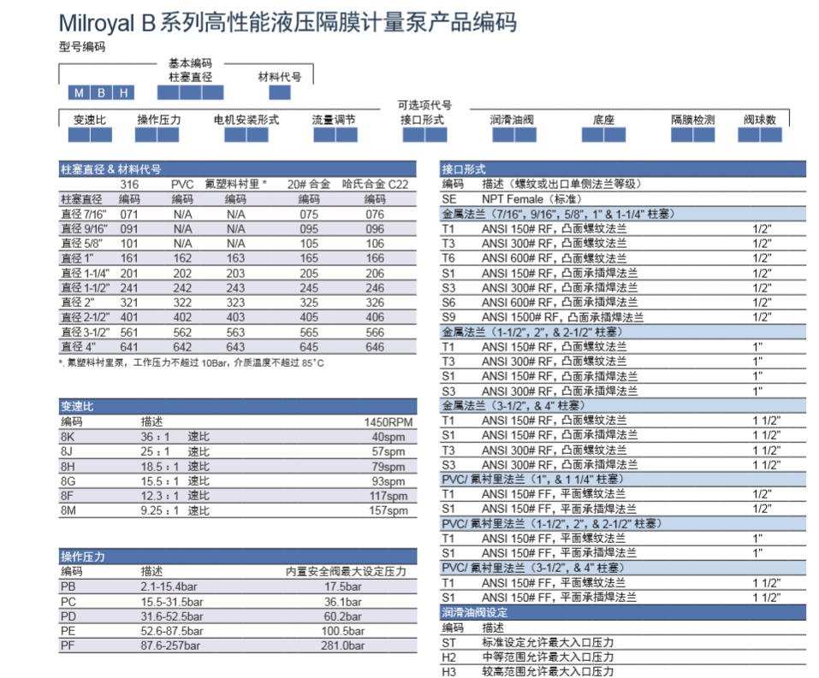This screenshot has width=819, height=678.
Task: Click the 'H2' 中等范围 row code
Action: click(448, 657)
